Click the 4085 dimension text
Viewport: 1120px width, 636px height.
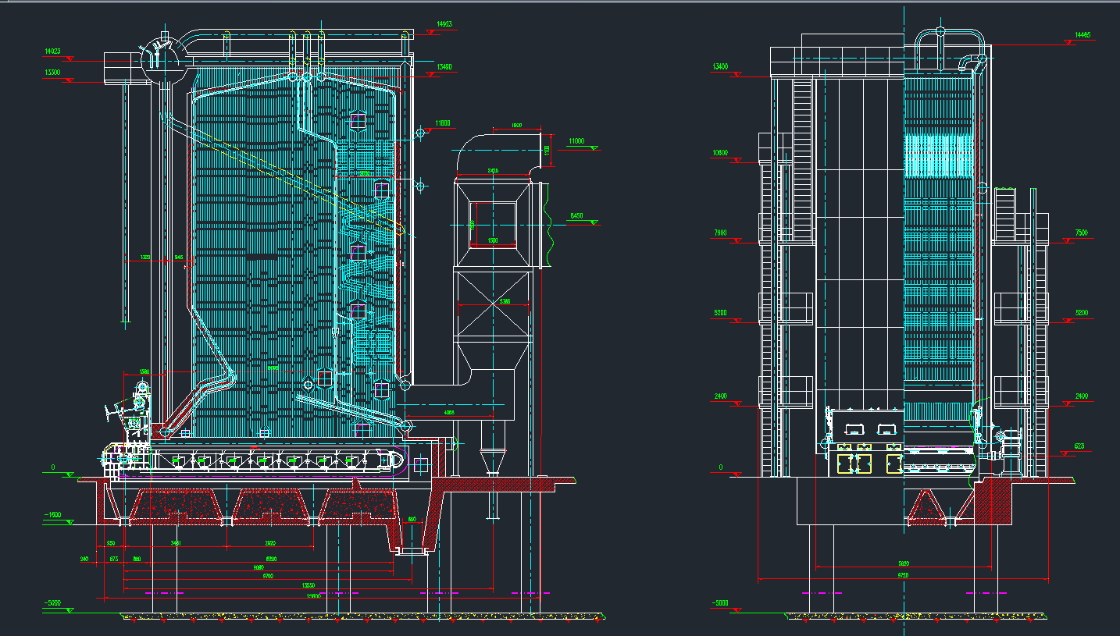pyautogui.click(x=448, y=412)
